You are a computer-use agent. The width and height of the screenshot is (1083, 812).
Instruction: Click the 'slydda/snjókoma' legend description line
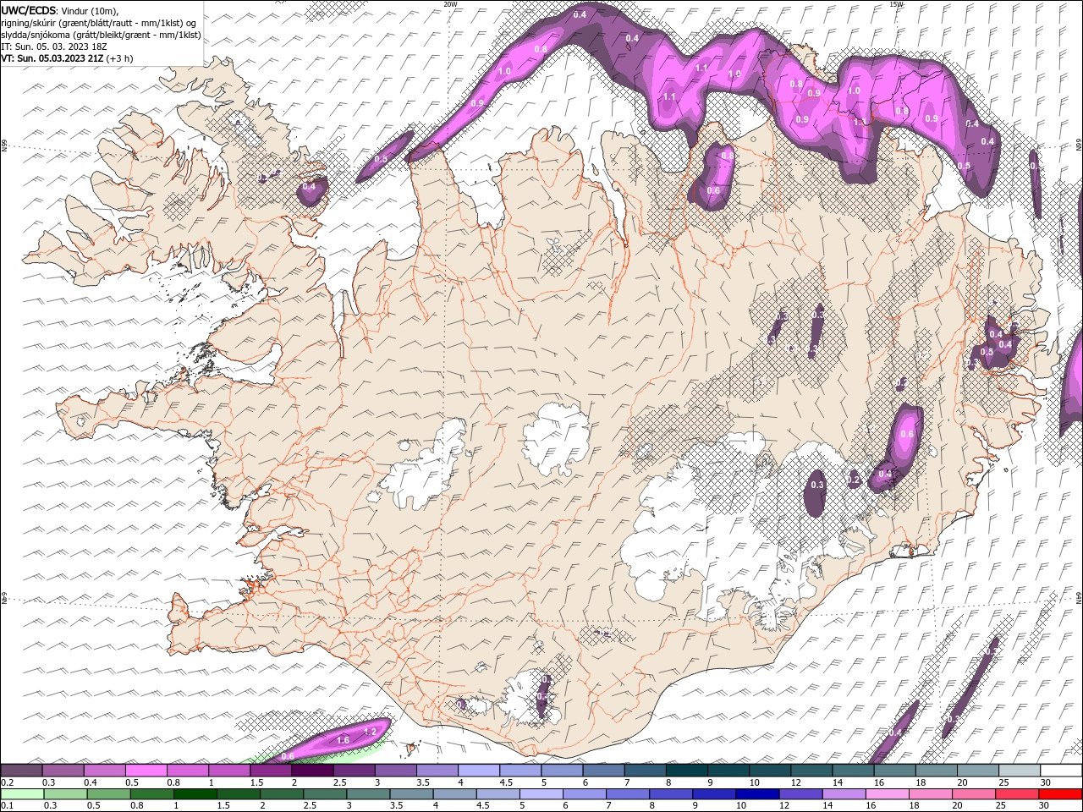pyautogui.click(x=101, y=35)
